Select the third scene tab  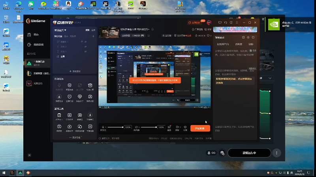73,36
